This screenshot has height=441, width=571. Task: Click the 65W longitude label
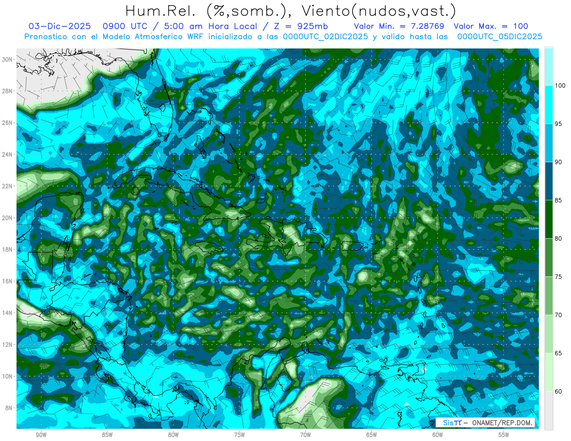click(372, 435)
